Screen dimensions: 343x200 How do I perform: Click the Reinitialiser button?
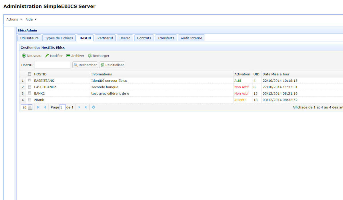pos(112,65)
